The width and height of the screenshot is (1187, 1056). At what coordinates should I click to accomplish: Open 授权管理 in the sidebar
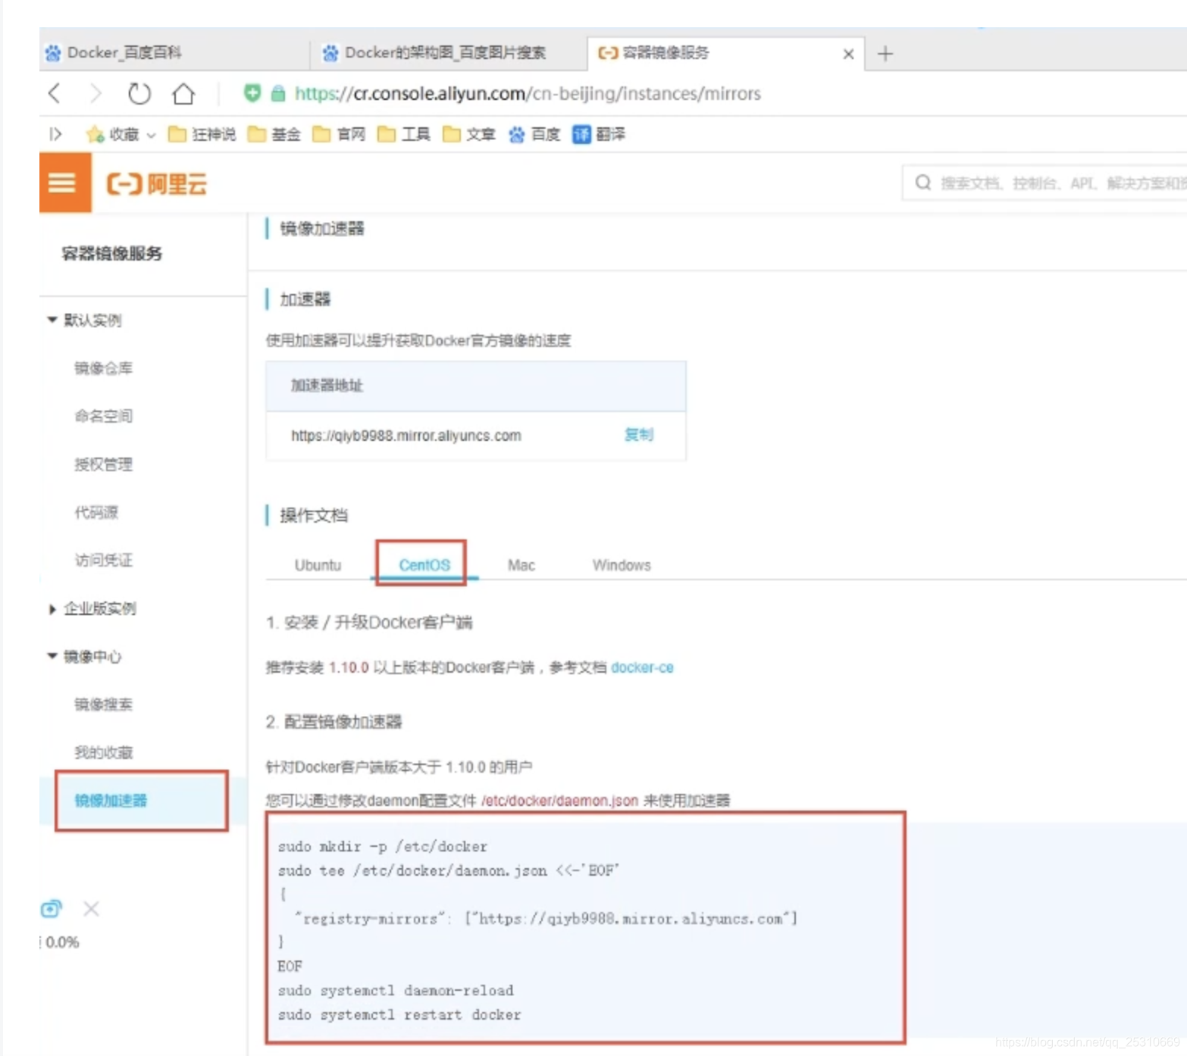click(103, 464)
